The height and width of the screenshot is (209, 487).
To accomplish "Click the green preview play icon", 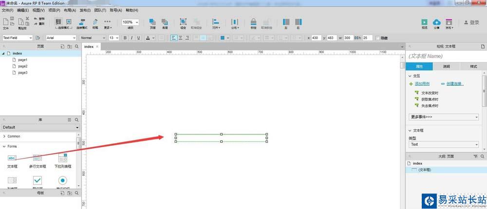I will coord(424,22).
